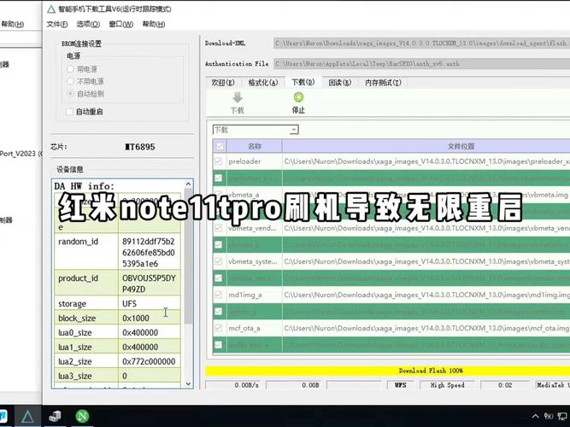Switch to the 下载(D) tab
The image size is (570, 427).
coord(303,82)
